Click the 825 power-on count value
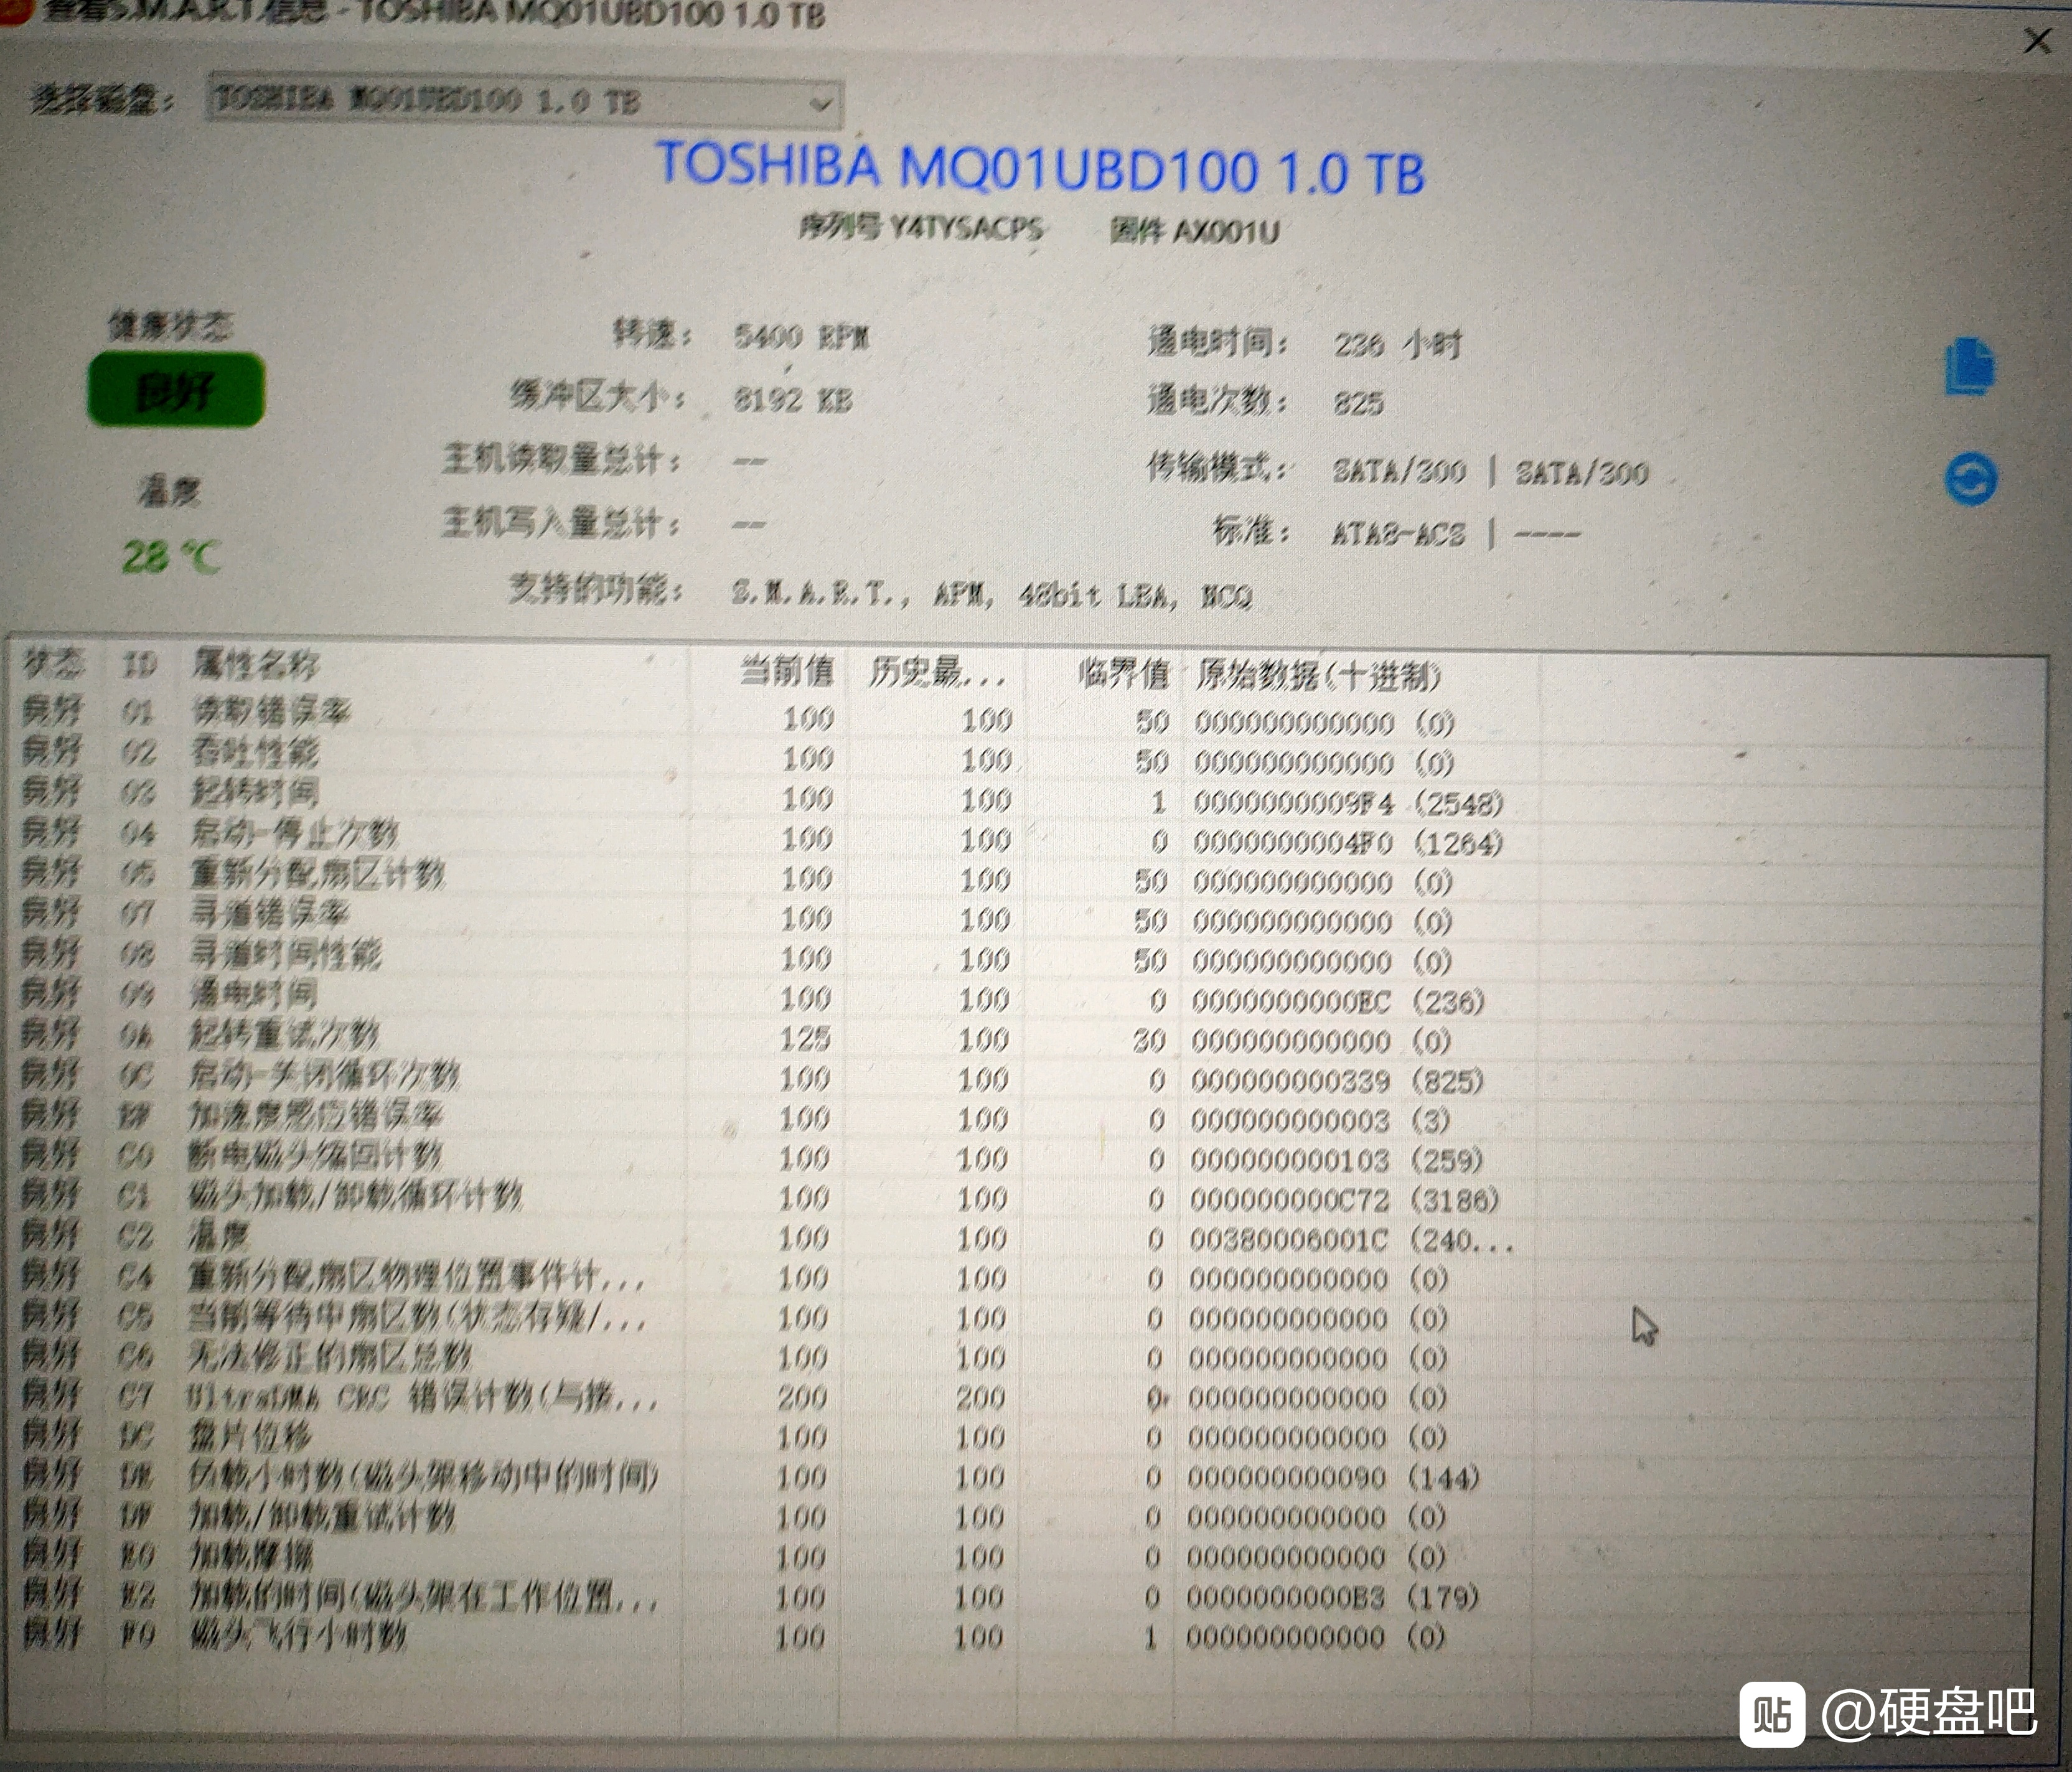2072x1772 pixels. click(1358, 403)
